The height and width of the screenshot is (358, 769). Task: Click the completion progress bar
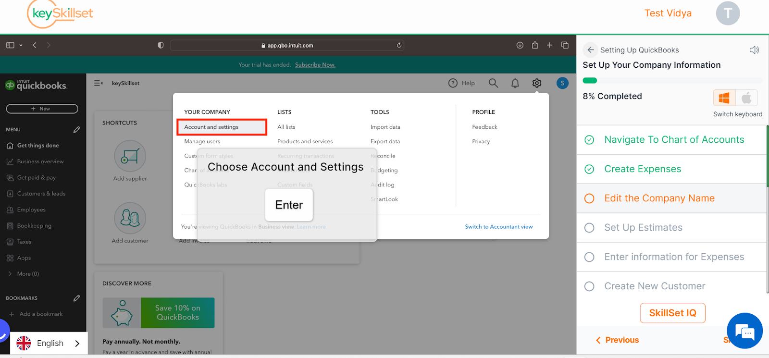pyautogui.click(x=672, y=81)
